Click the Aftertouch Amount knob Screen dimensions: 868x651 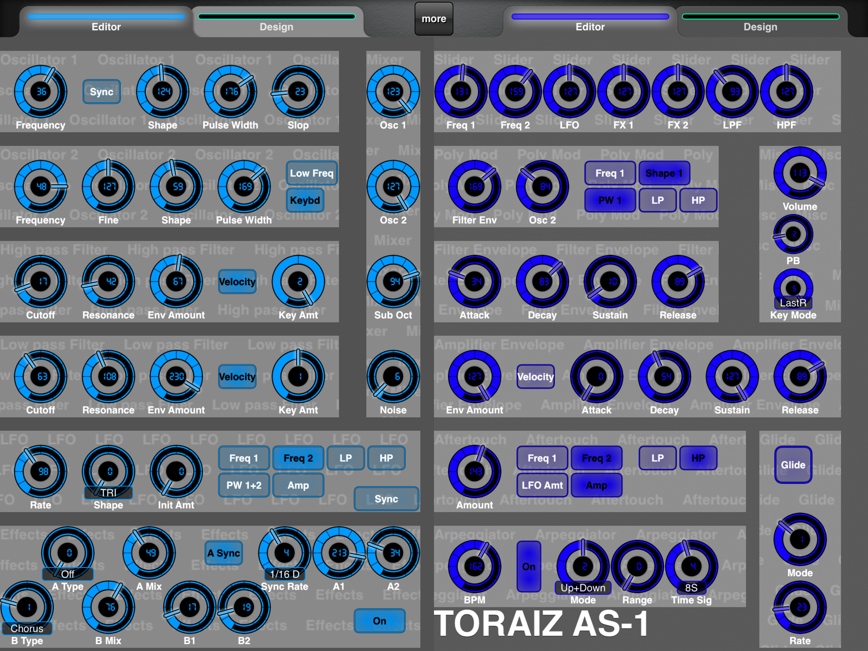coord(474,471)
